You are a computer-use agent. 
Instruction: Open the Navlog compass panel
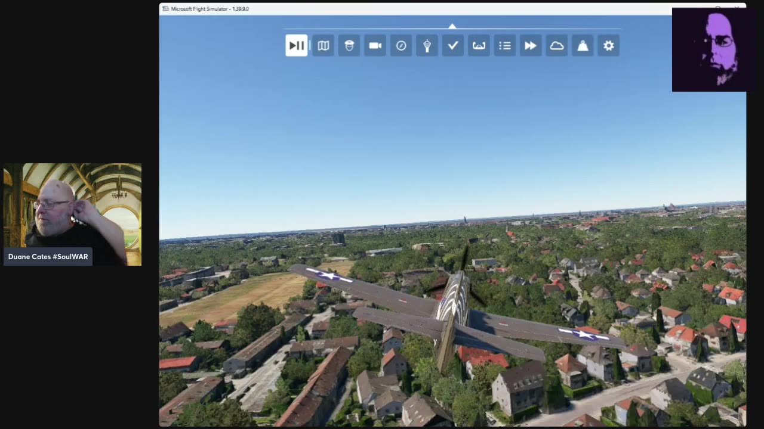point(401,46)
